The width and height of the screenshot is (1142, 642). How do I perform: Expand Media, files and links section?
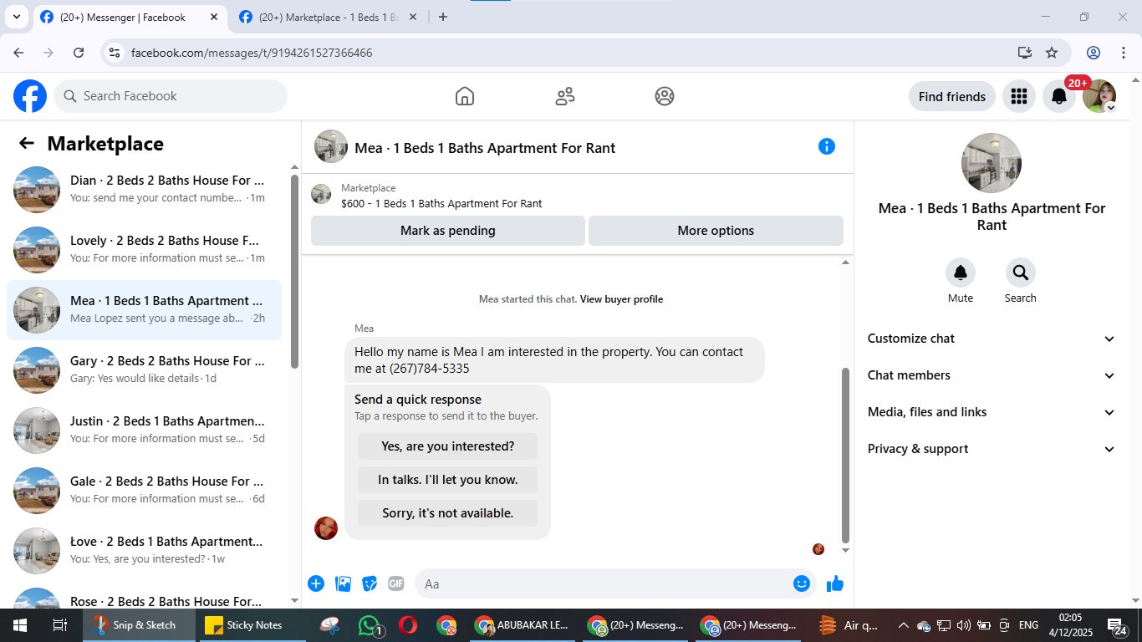coord(992,412)
